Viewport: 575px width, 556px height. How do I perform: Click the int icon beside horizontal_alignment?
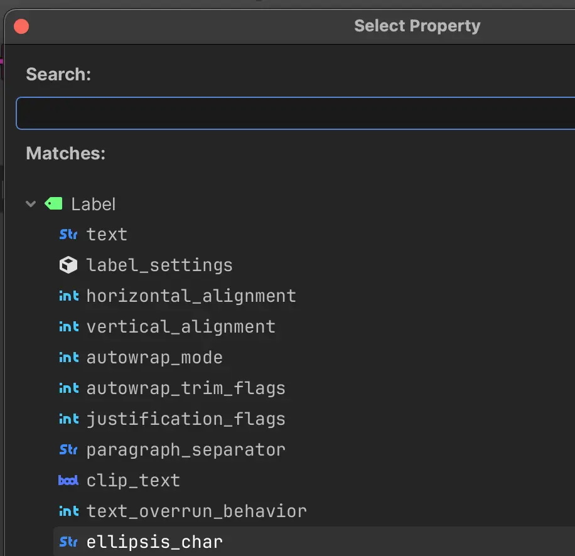(68, 296)
